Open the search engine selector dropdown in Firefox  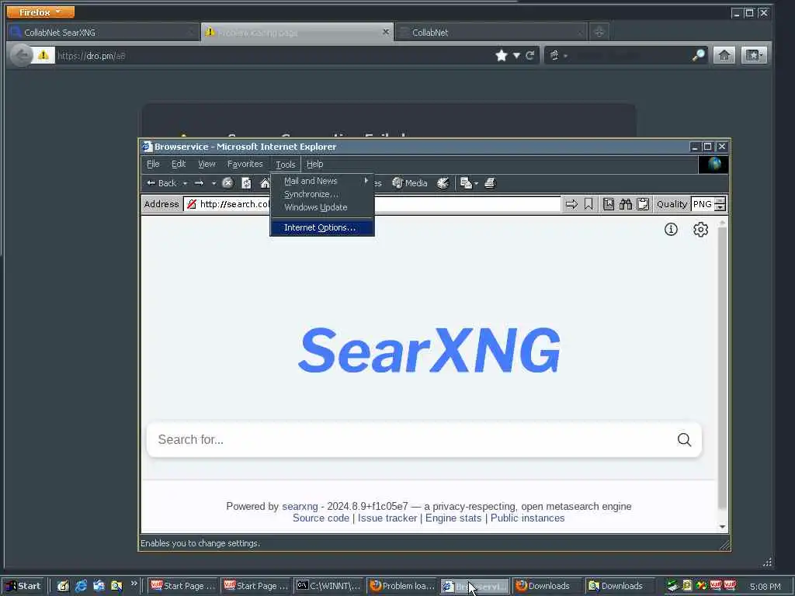[x=557, y=55]
